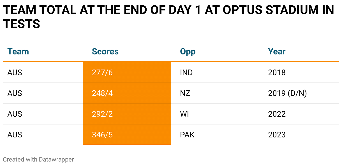The width and height of the screenshot is (342, 166).
Task: Click the Scores column header
Action: click(105, 52)
